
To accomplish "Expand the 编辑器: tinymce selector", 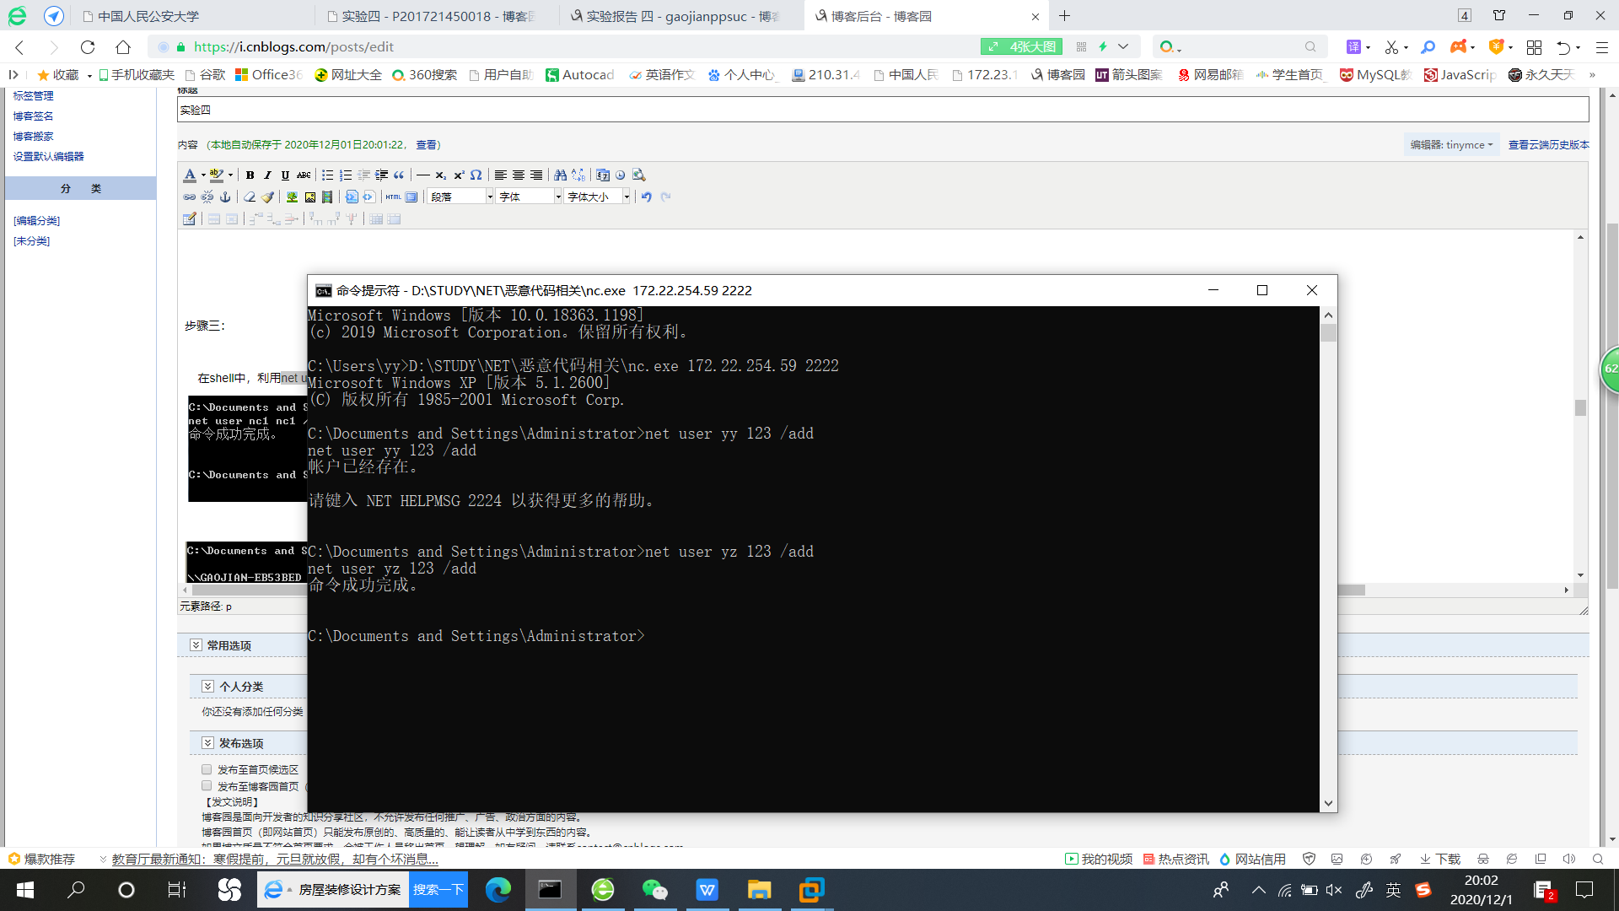I will coord(1451,145).
